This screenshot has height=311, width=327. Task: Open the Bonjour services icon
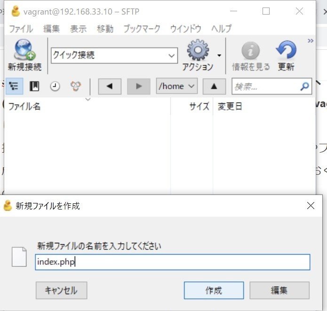[x=76, y=86]
